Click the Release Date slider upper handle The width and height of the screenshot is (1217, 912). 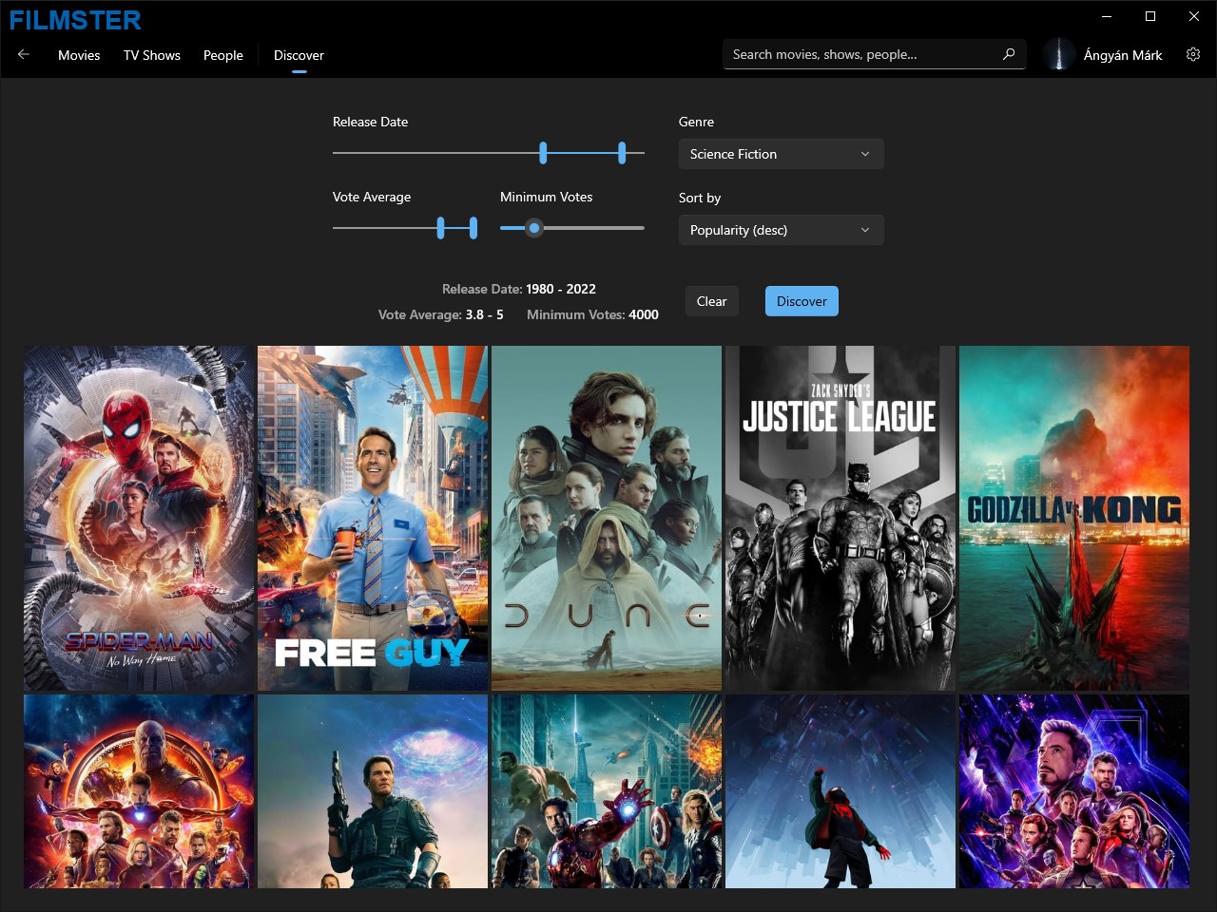622,152
